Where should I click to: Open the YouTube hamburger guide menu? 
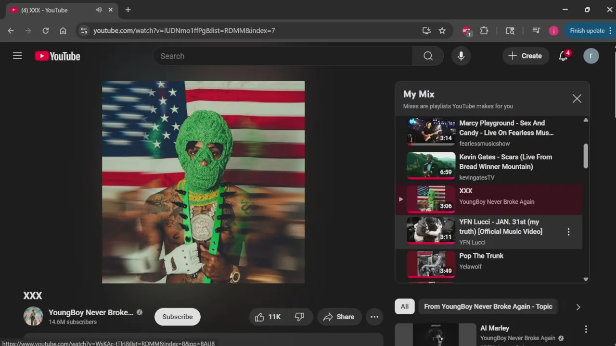click(17, 56)
